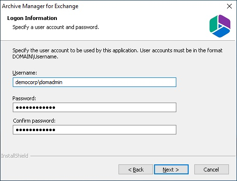237x181 pixels.
Task: Click the Password: label
Action: click(24, 98)
